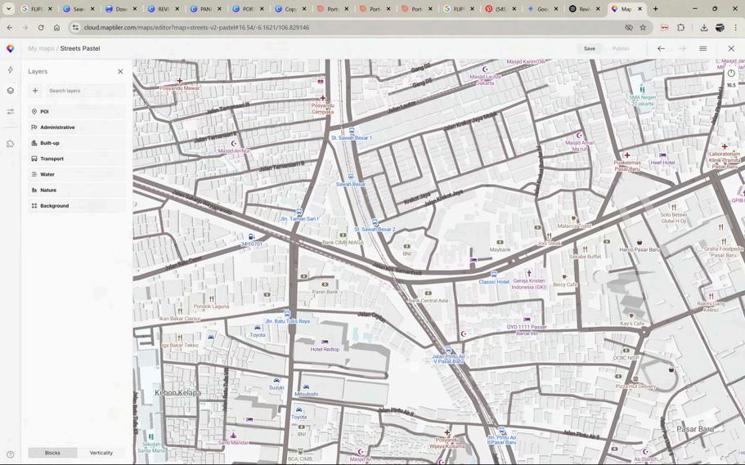Open the browser downloads icon
This screenshot has height=465, width=745.
tap(704, 28)
